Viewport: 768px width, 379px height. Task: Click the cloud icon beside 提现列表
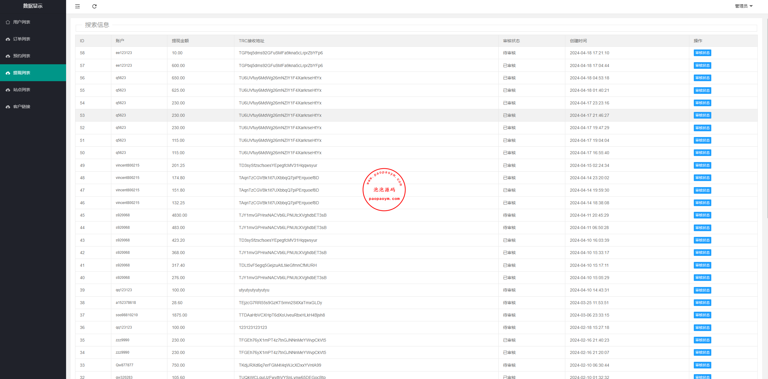click(8, 73)
